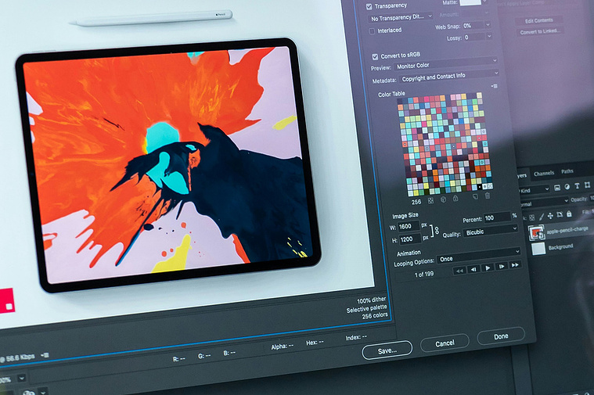Click the Background layer name

[x=560, y=247]
